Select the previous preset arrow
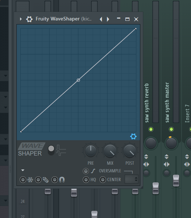The image size is (191, 218). click(x=101, y=19)
